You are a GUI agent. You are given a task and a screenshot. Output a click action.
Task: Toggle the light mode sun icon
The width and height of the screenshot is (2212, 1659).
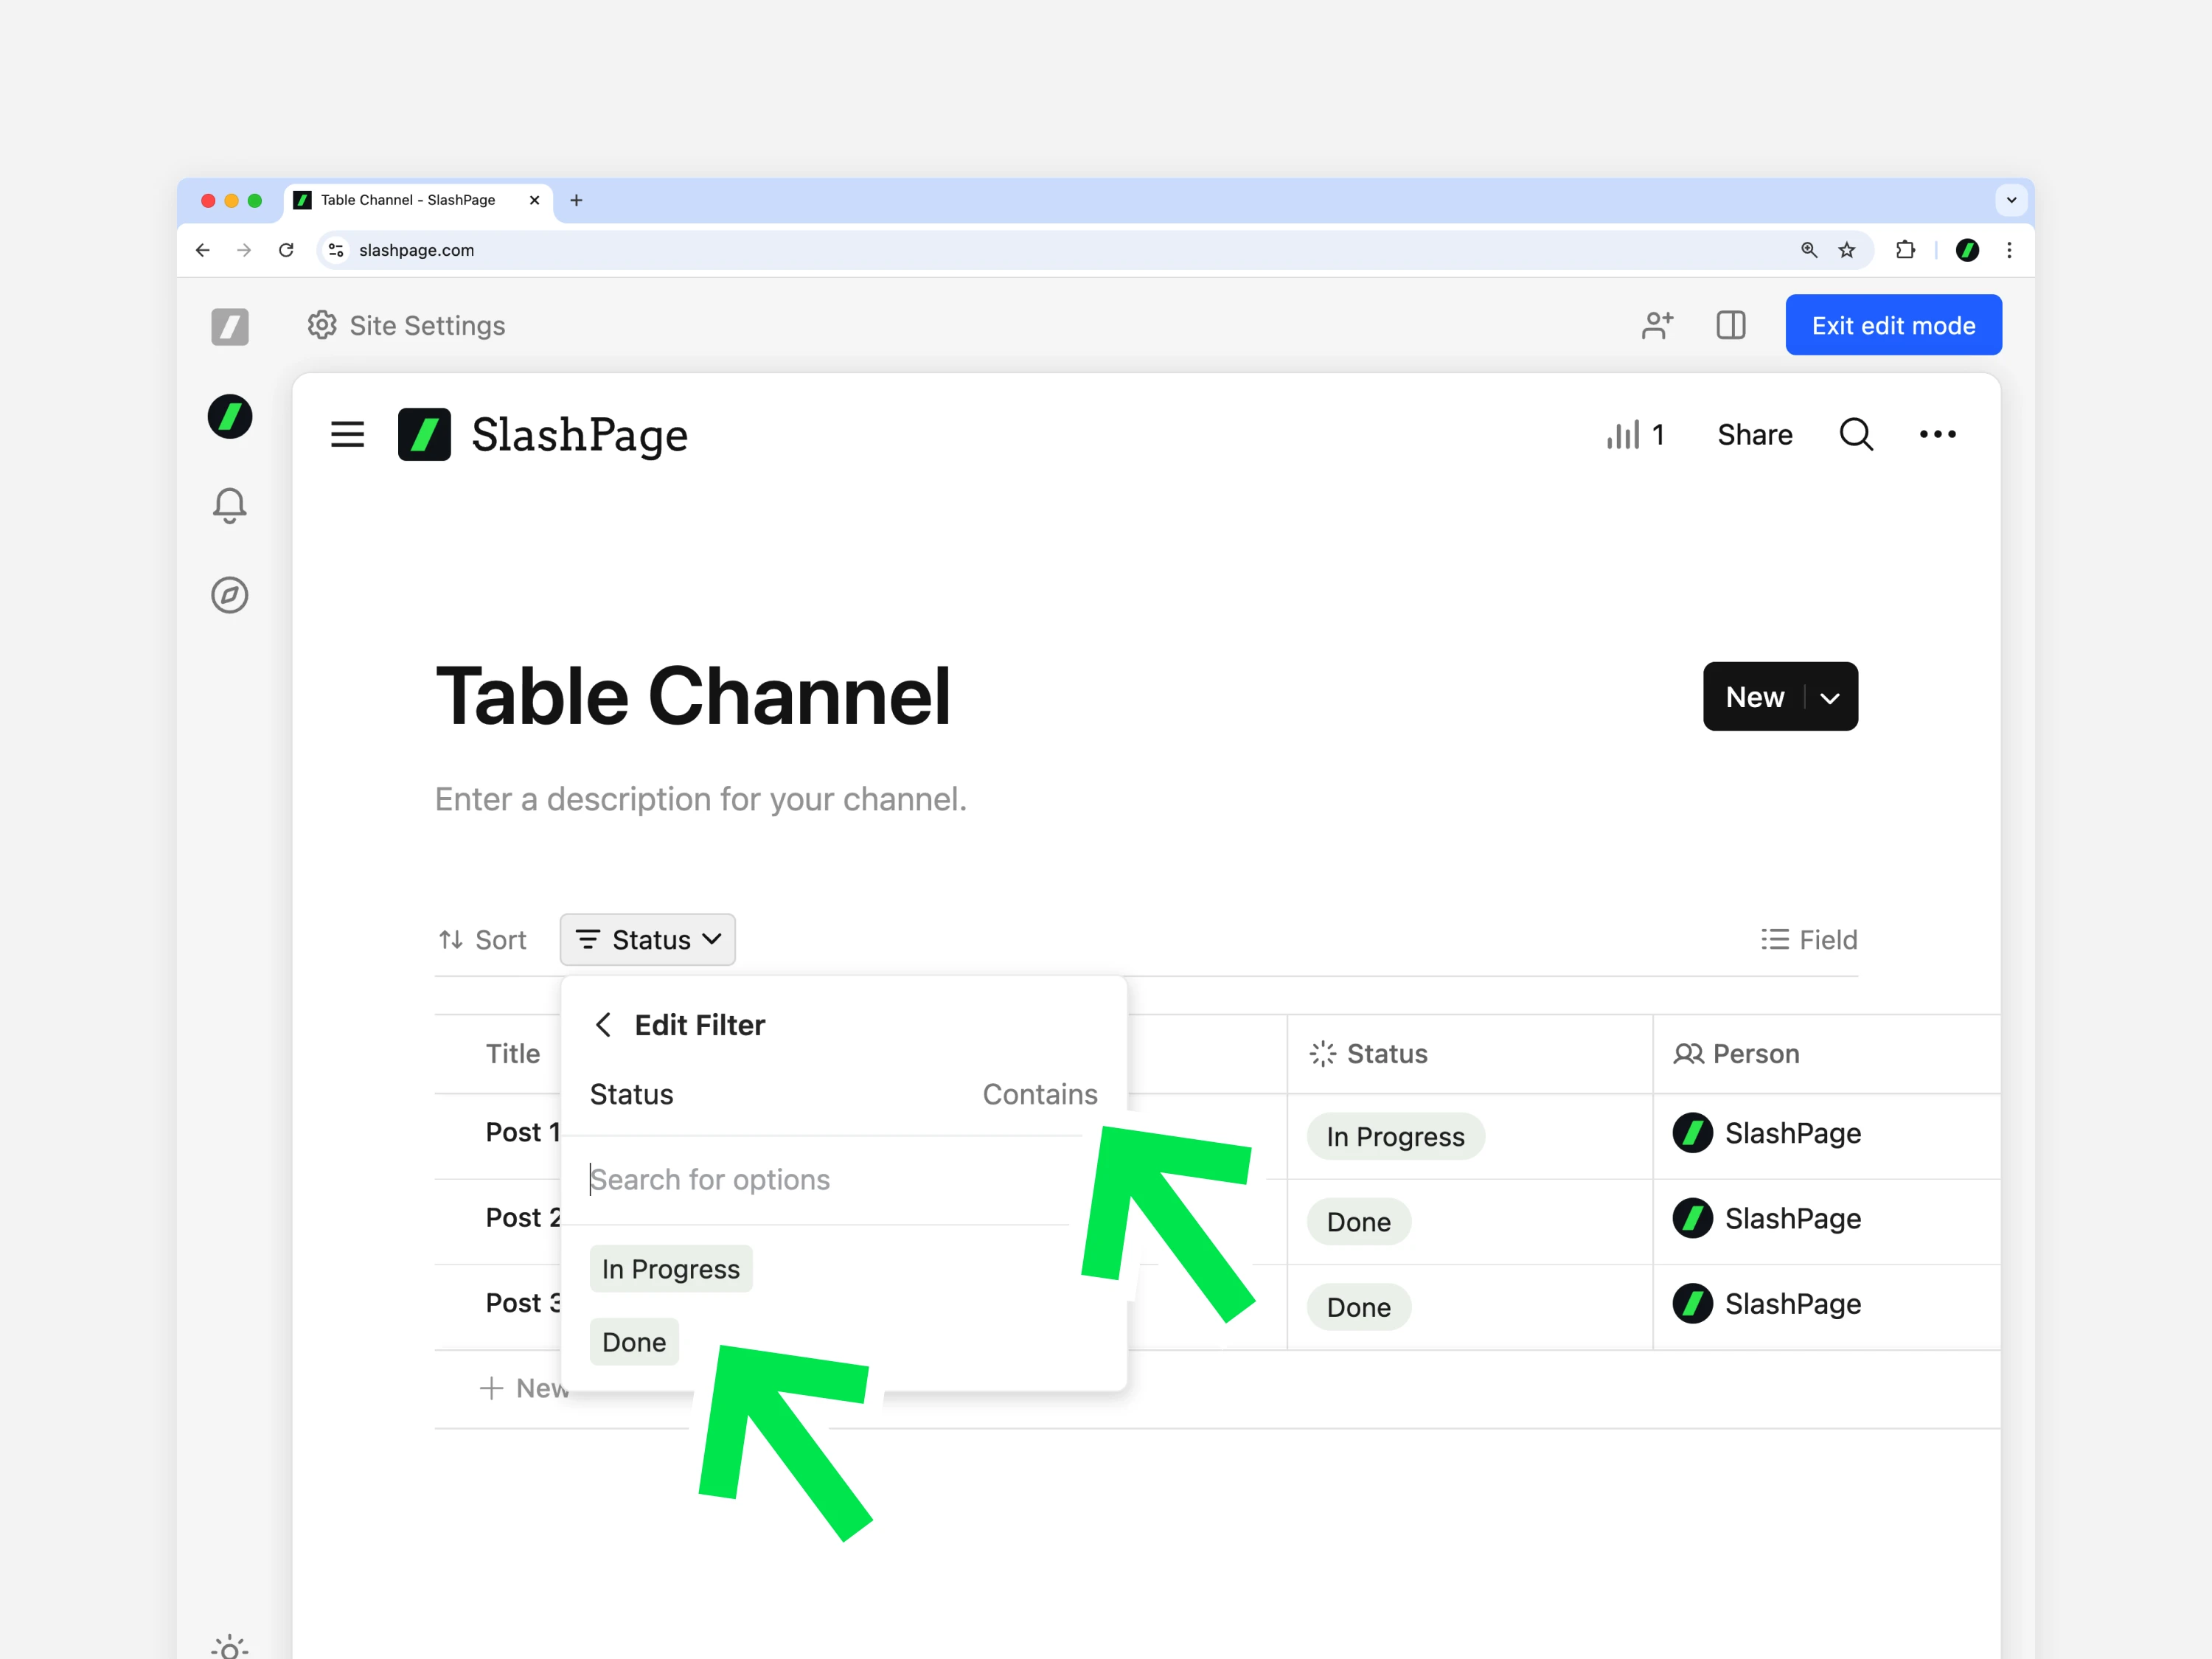229,1647
